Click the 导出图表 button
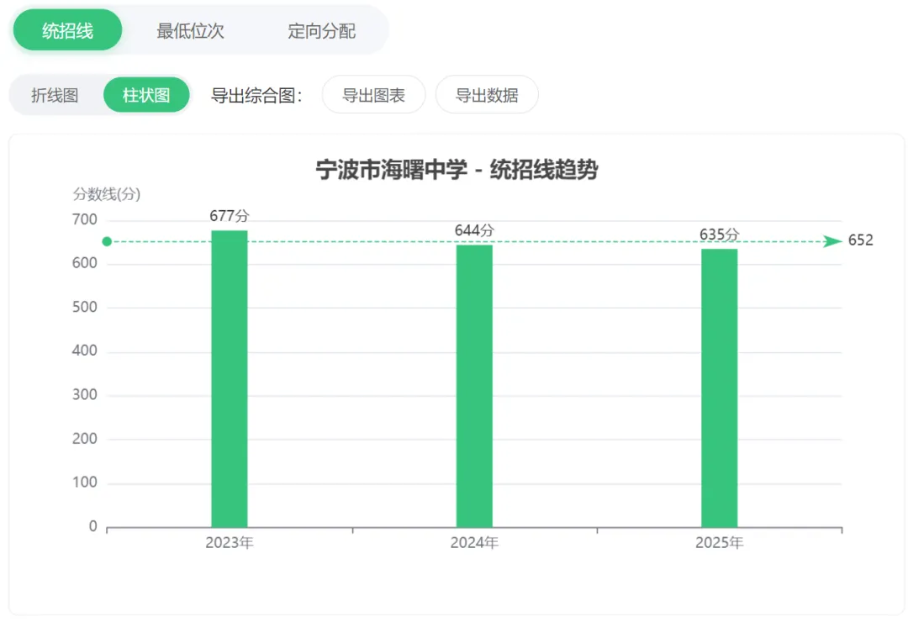This screenshot has height=622, width=908. [x=373, y=94]
